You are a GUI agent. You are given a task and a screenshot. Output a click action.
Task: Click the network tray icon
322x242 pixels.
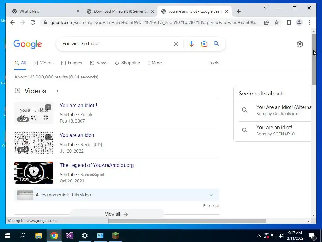coord(274,236)
